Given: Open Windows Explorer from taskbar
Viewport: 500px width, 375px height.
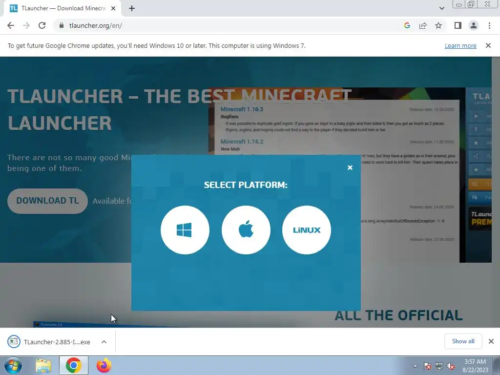Looking at the screenshot, I should [x=43, y=365].
